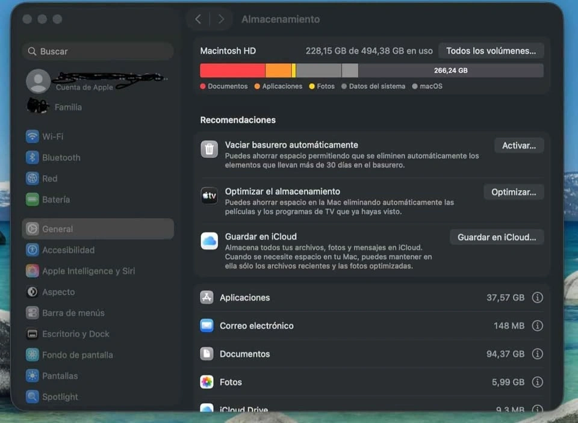Viewport: 578px width, 423px height.
Task: Click the Correo electrónico mail icon
Action: (207, 326)
